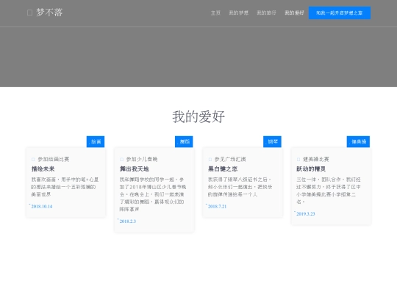The width and height of the screenshot is (397, 298).
Task: Select the 我的爱好 nav item
Action: click(x=294, y=13)
